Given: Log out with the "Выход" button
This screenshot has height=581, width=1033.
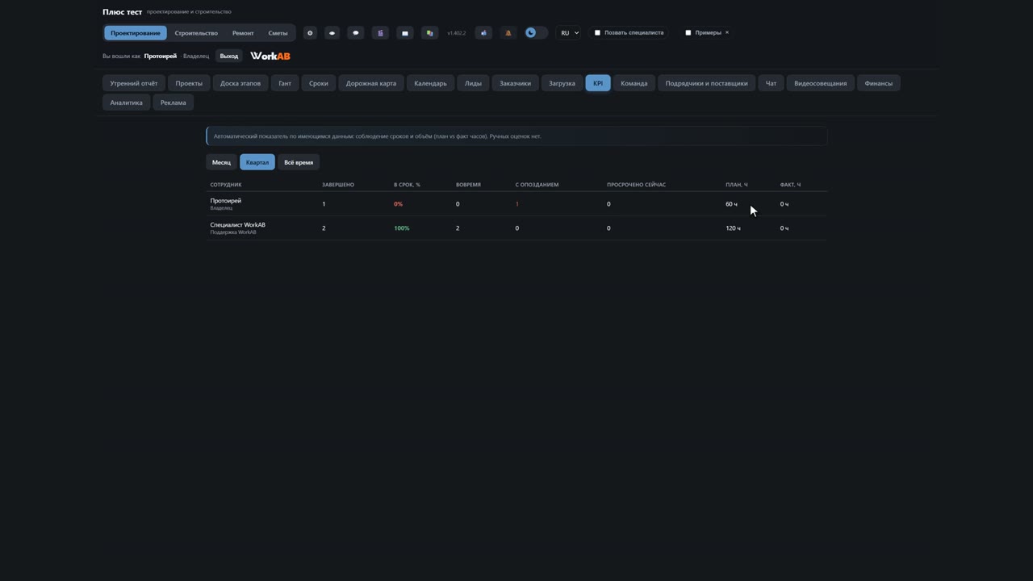Looking at the screenshot, I should click(x=229, y=56).
